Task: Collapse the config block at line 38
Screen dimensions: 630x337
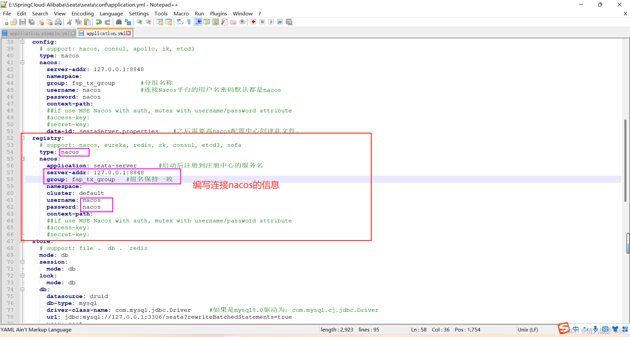Action: (23, 42)
